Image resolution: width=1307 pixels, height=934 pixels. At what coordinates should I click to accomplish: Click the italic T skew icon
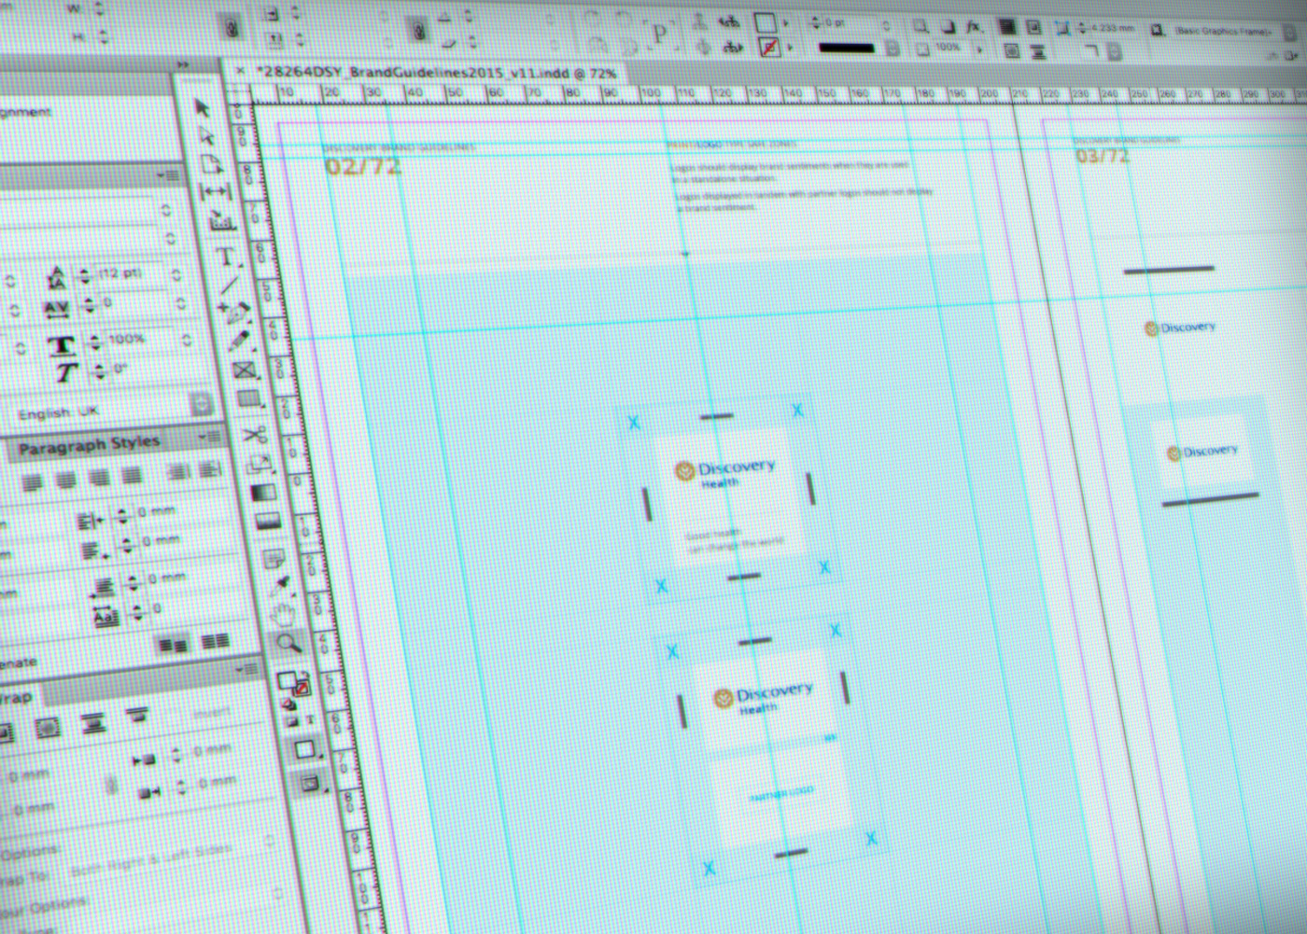pyautogui.click(x=65, y=374)
